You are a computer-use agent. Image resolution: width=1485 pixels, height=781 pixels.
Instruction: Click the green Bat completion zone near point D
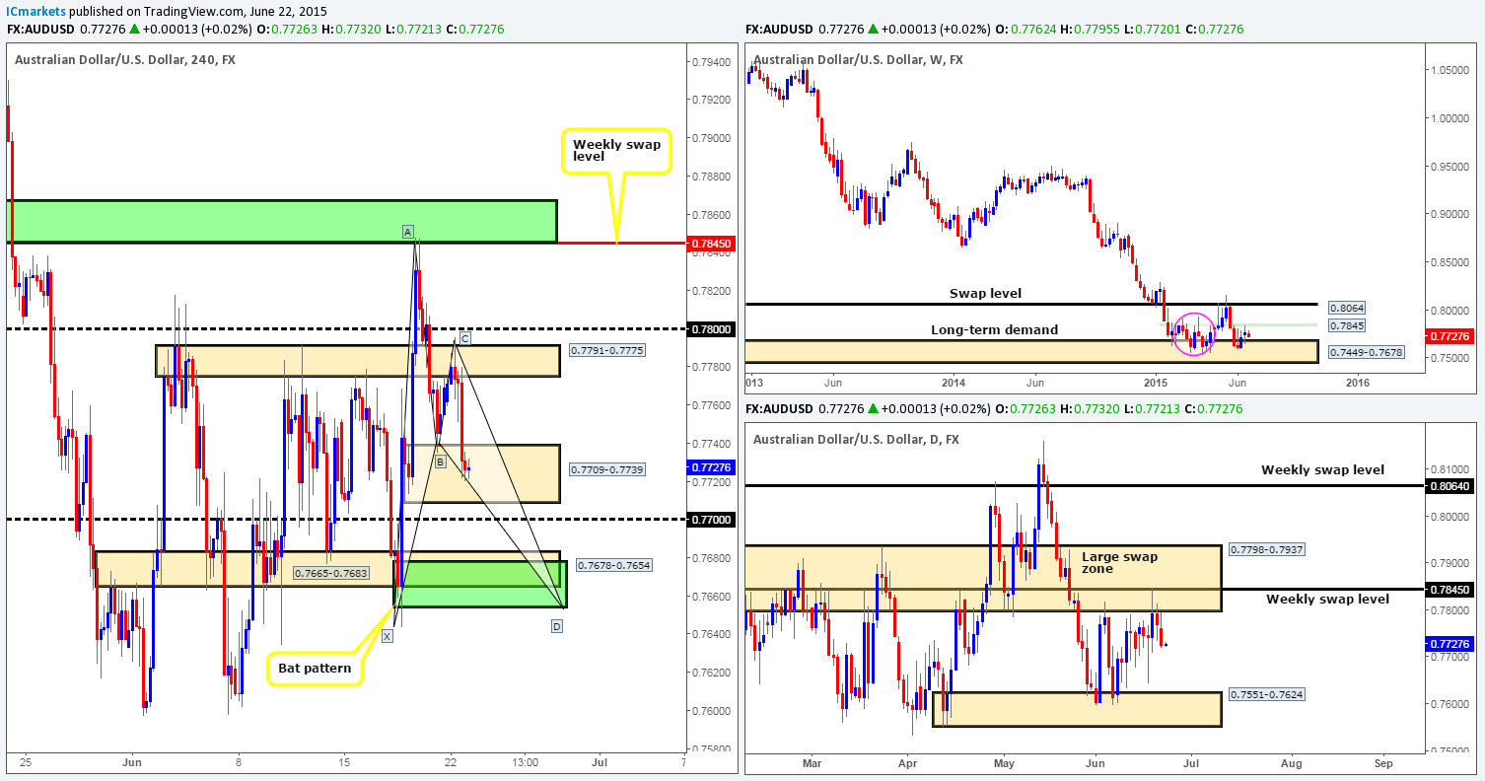tap(481, 584)
